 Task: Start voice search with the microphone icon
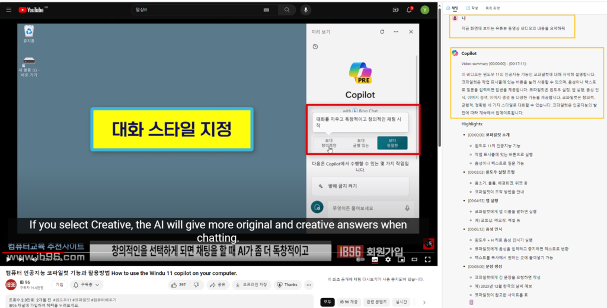[306, 10]
